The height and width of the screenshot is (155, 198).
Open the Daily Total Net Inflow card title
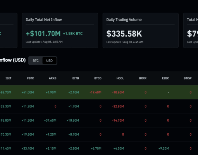[x=44, y=20]
